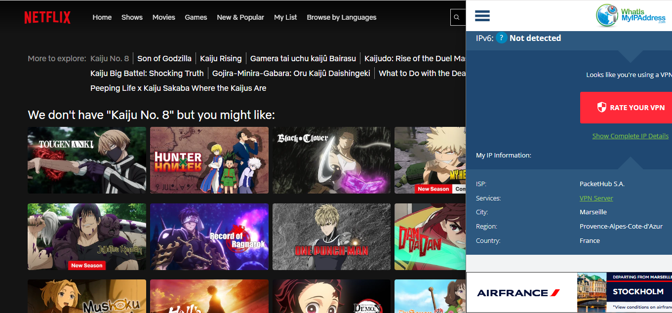Open Show Complete IP Details link
672x313 pixels.
point(631,136)
